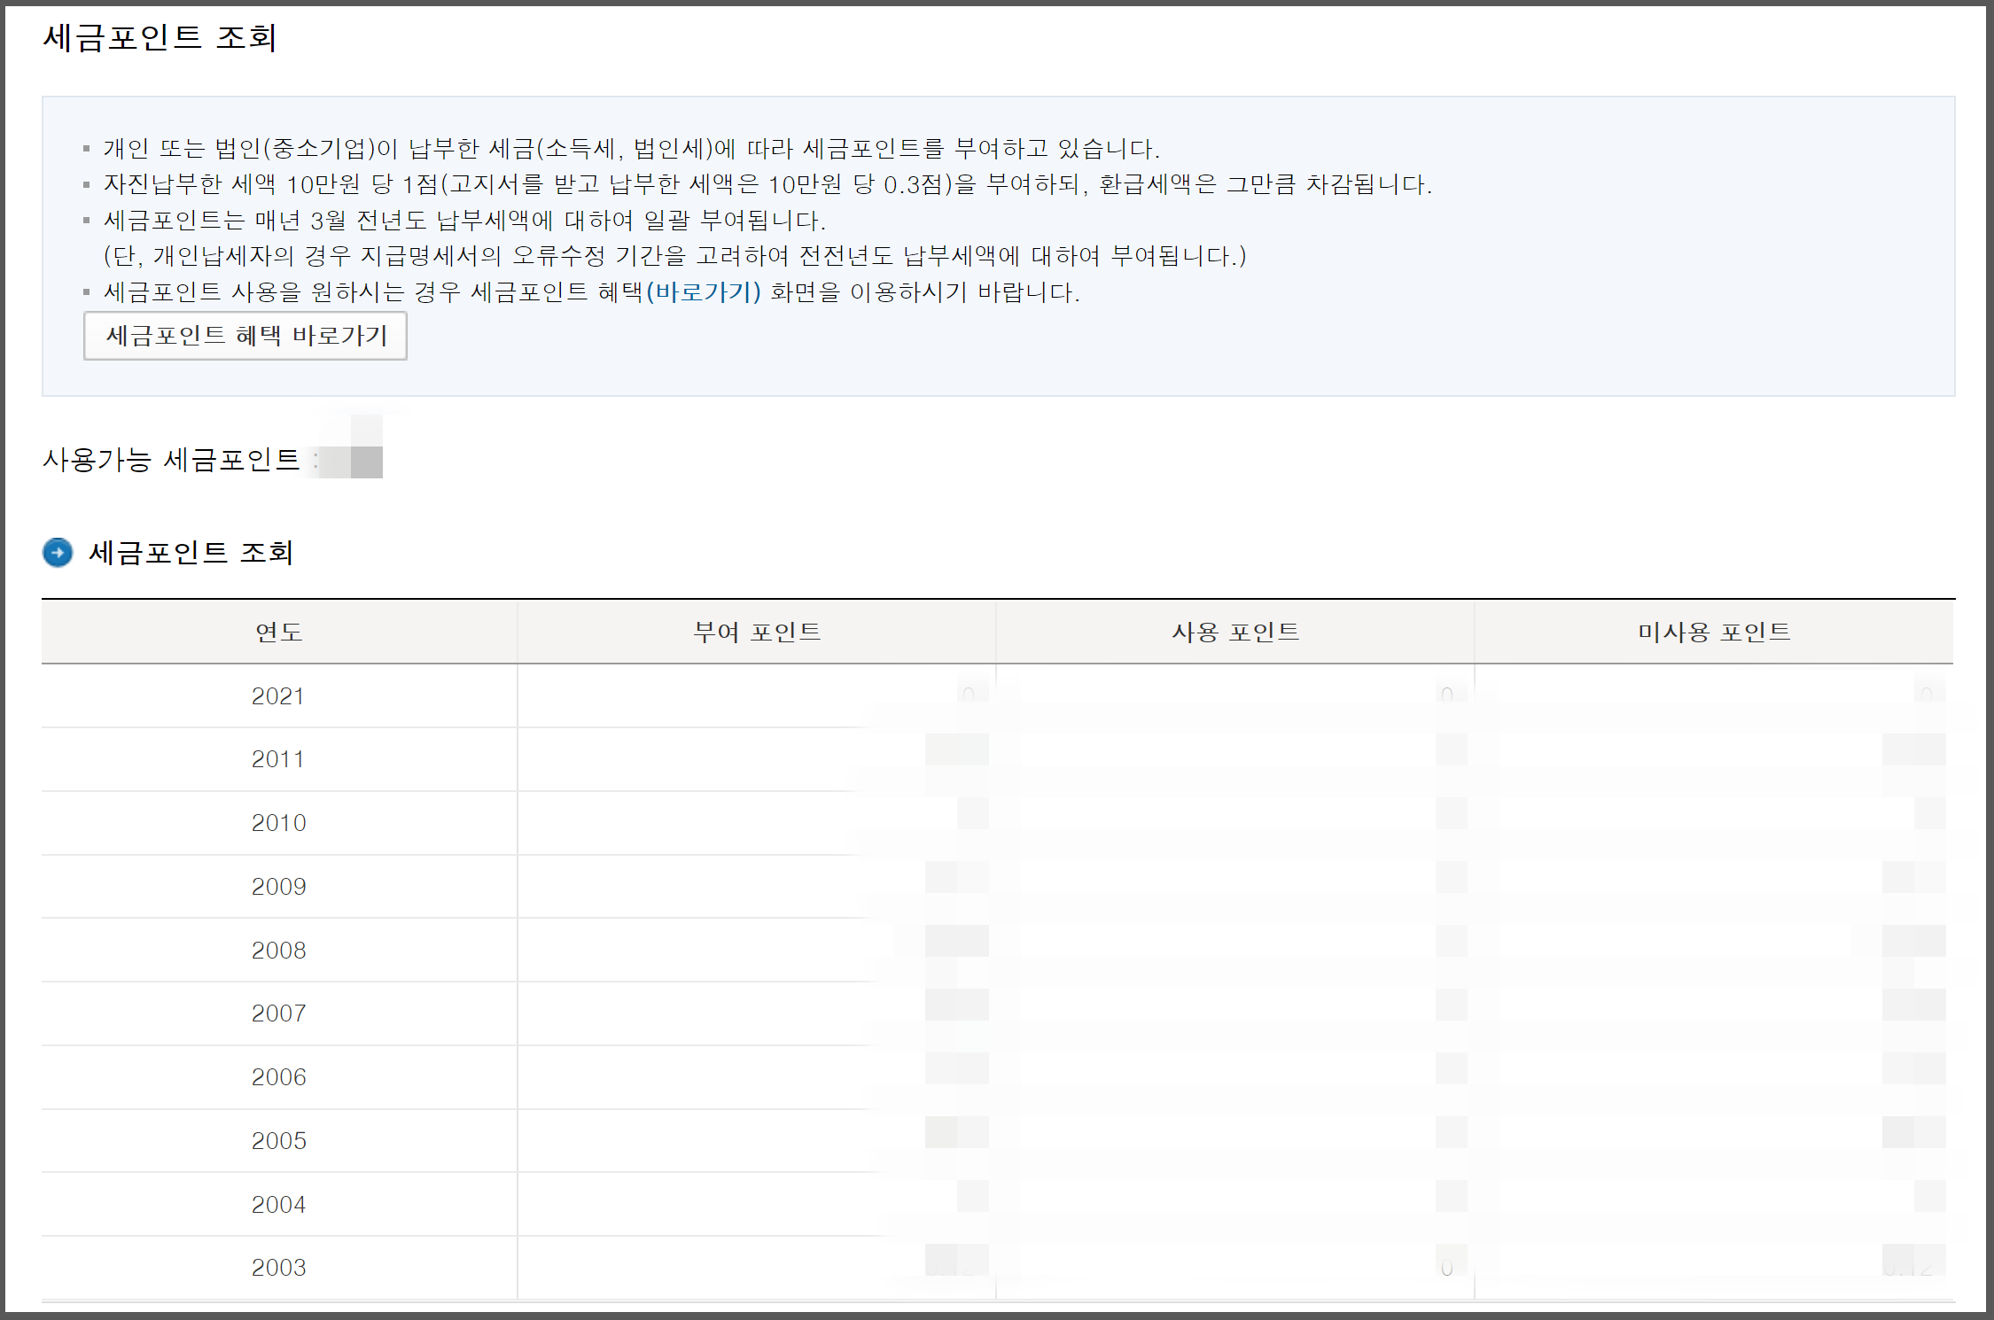Click the 세금포인트 혜택 바로가기 button
This screenshot has height=1320, width=1994.
click(245, 336)
